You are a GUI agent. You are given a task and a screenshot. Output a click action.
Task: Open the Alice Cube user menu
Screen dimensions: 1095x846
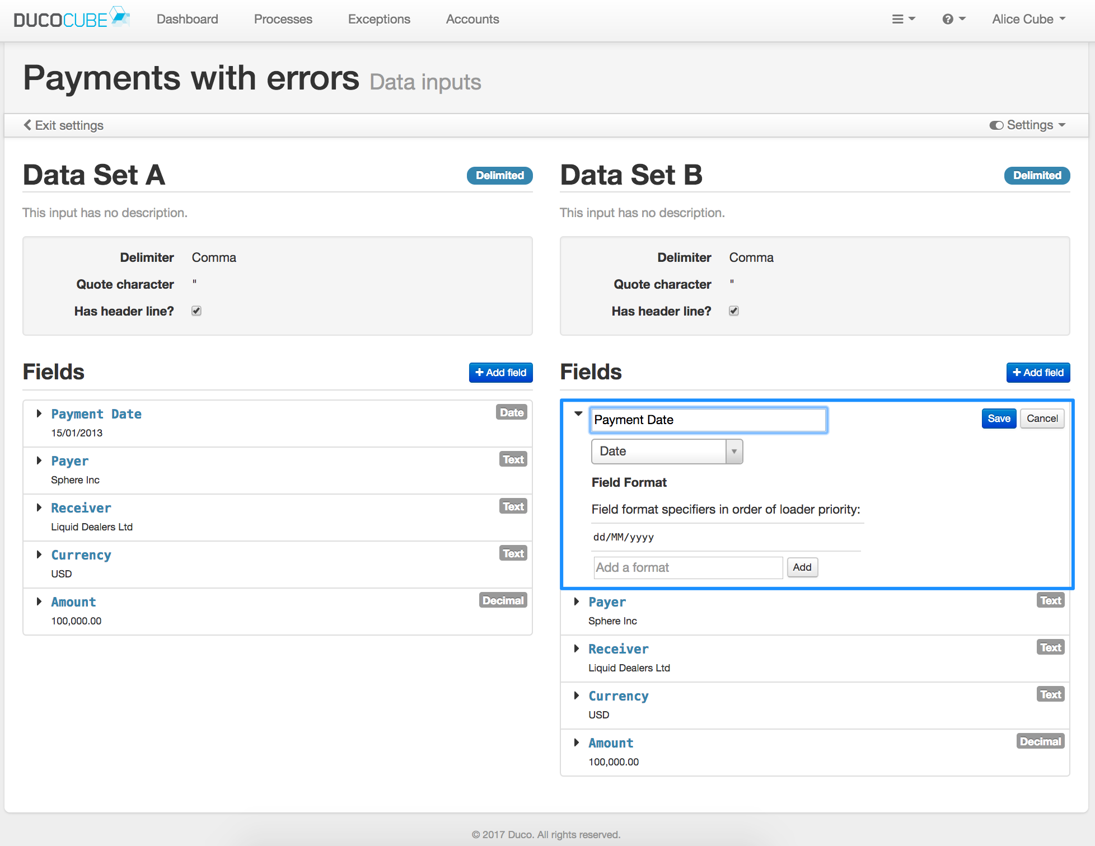[1028, 19]
